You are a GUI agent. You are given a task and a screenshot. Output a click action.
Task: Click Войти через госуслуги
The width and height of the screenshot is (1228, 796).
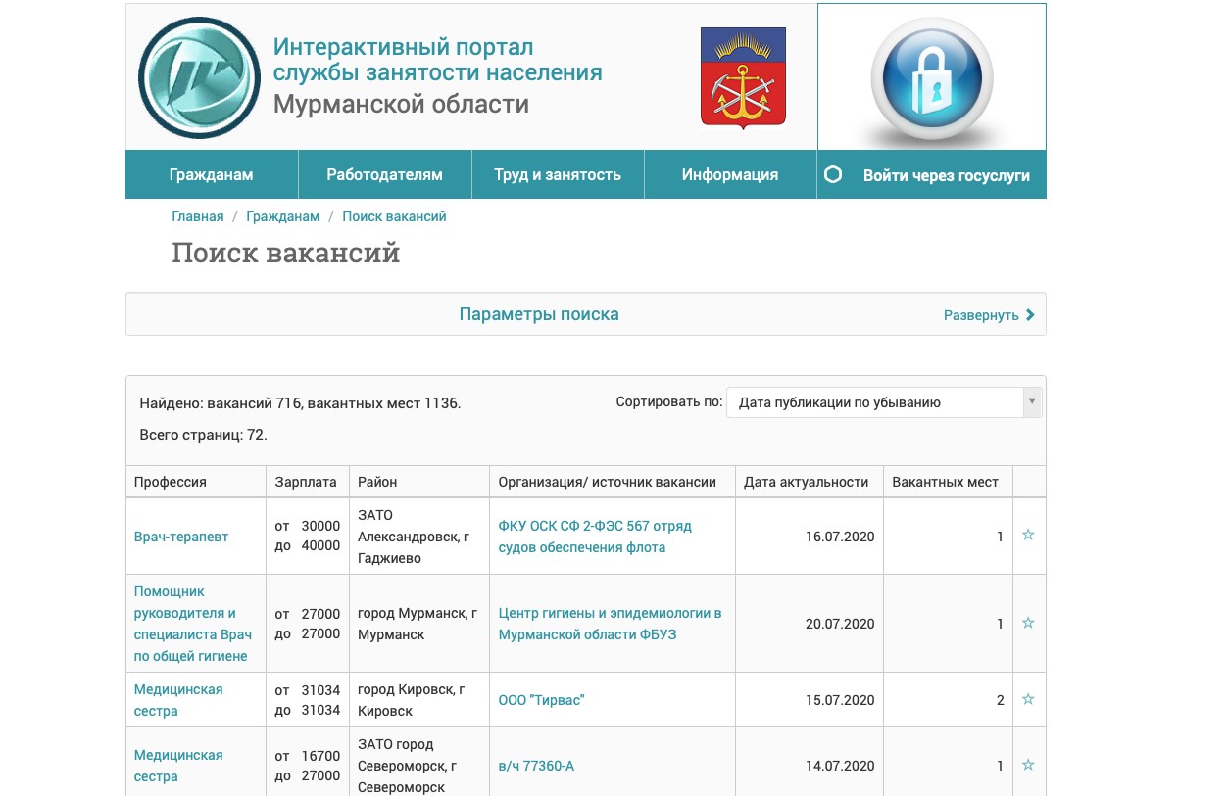click(946, 176)
